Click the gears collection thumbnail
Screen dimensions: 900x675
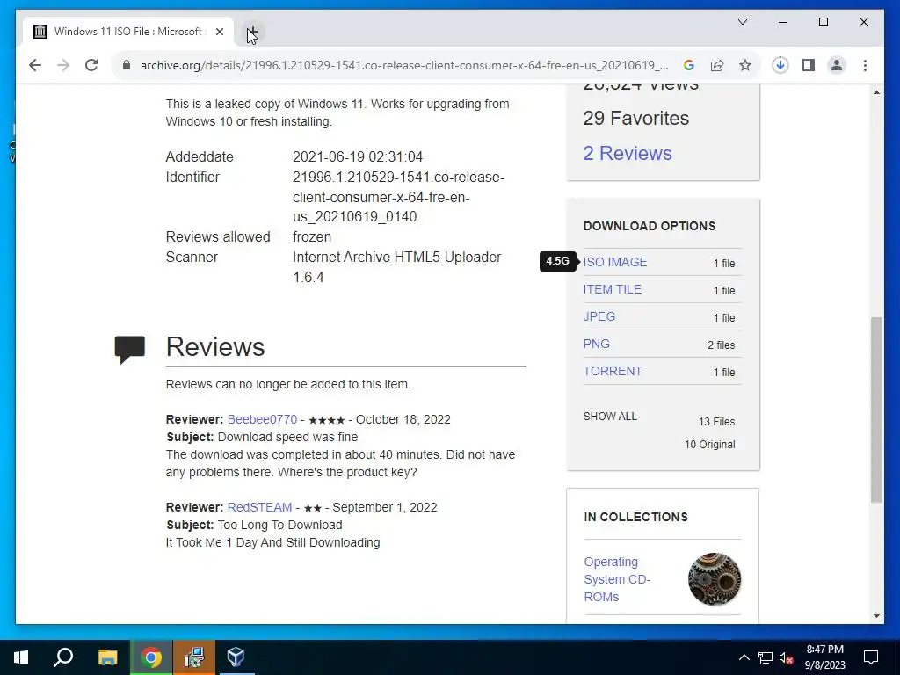coord(714,579)
